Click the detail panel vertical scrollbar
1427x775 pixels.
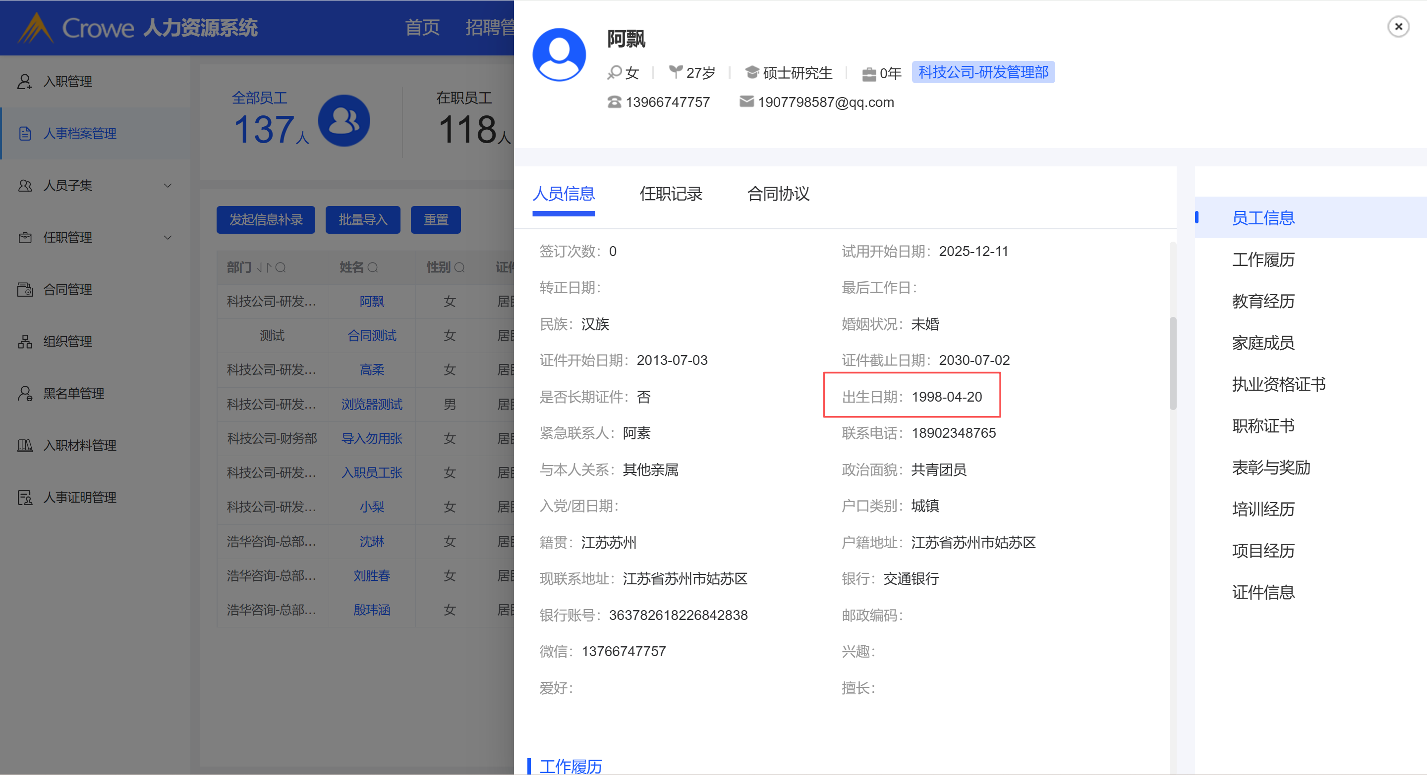[x=1172, y=363]
